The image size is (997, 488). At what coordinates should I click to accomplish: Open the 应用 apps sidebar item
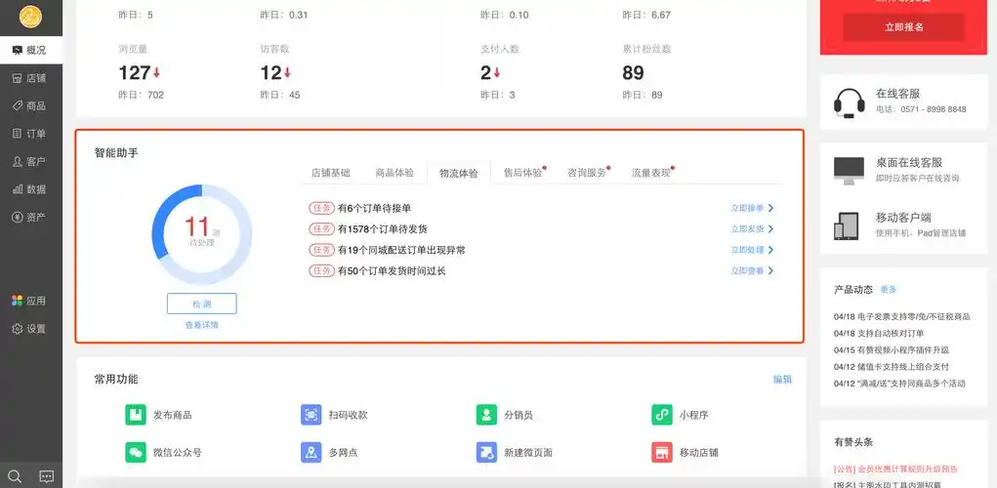(31, 301)
